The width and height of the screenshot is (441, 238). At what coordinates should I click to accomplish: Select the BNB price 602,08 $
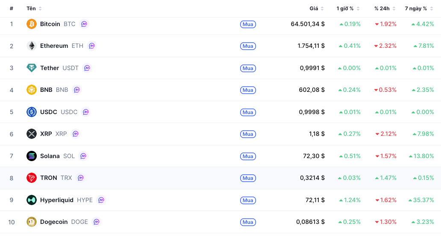click(312, 90)
